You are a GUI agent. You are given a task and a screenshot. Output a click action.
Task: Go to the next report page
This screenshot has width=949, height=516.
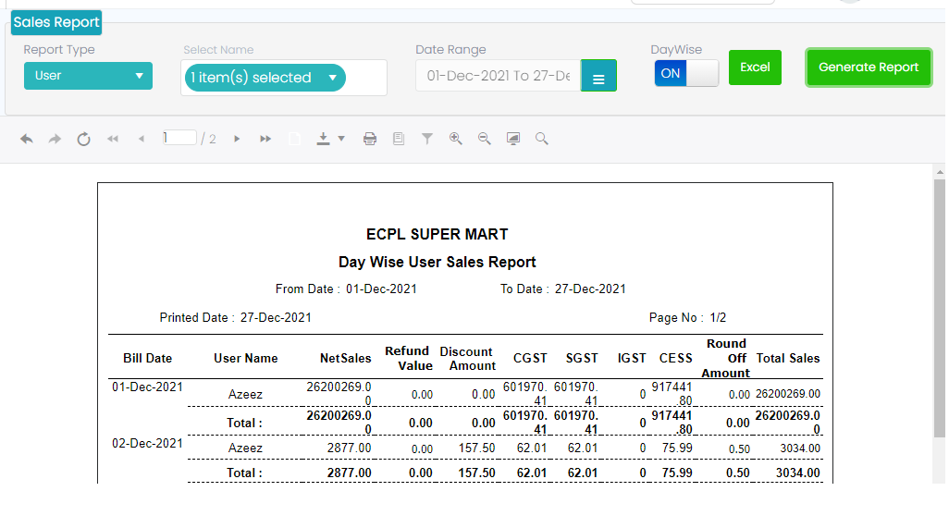click(237, 139)
